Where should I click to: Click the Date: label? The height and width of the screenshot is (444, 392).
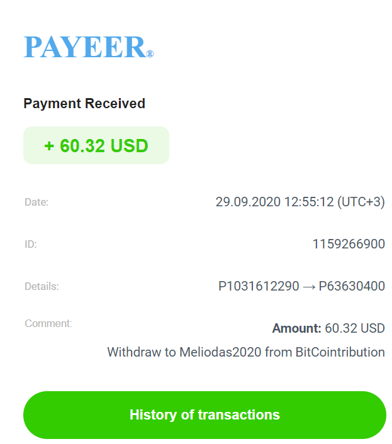point(36,202)
